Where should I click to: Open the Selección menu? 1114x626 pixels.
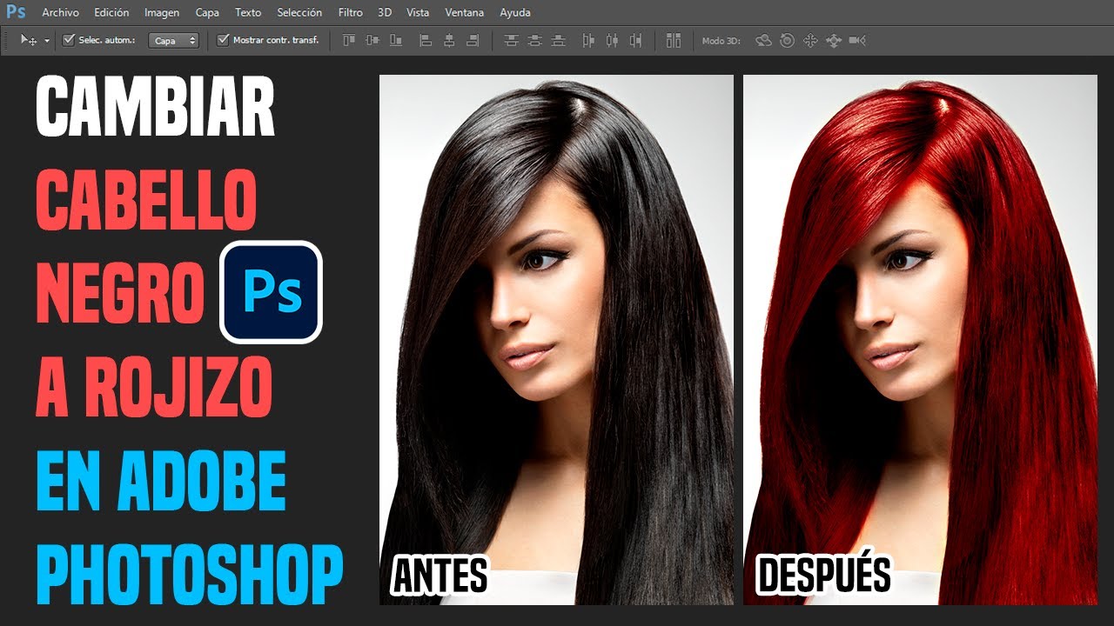[299, 13]
